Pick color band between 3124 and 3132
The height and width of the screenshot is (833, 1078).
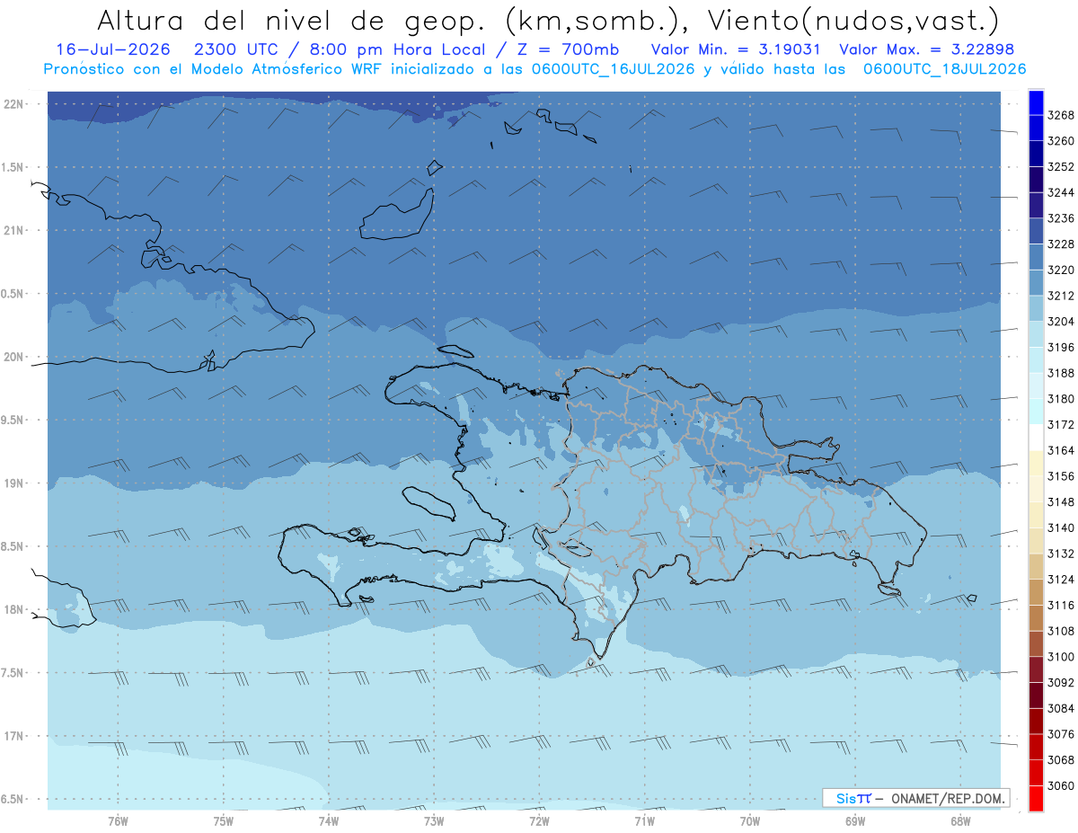tap(1035, 566)
